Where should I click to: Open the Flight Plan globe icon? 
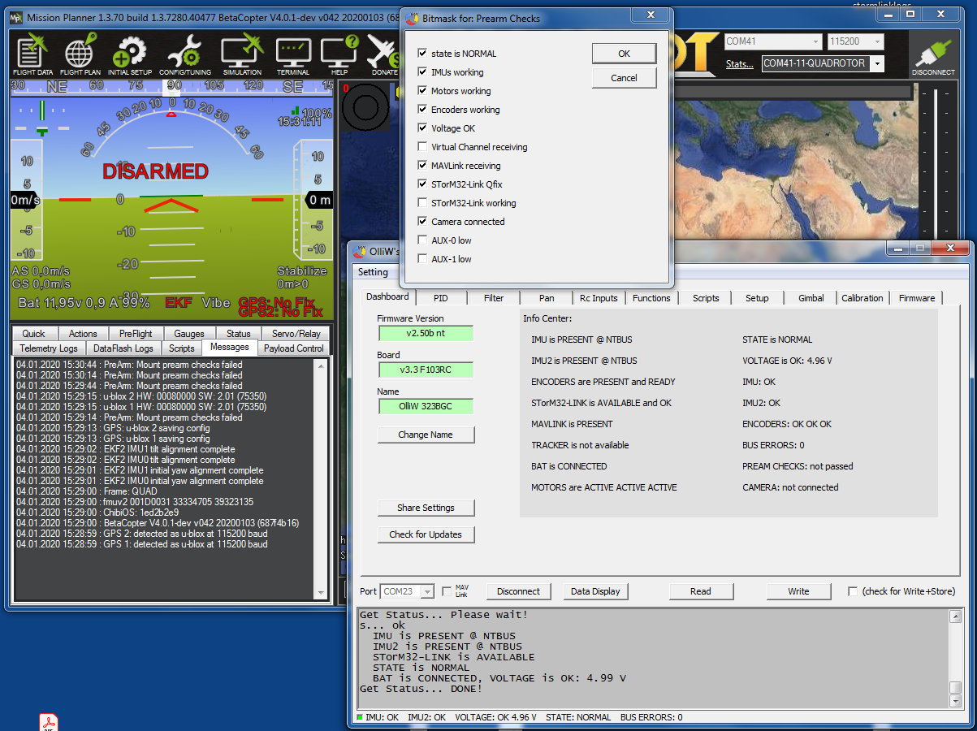coord(80,54)
